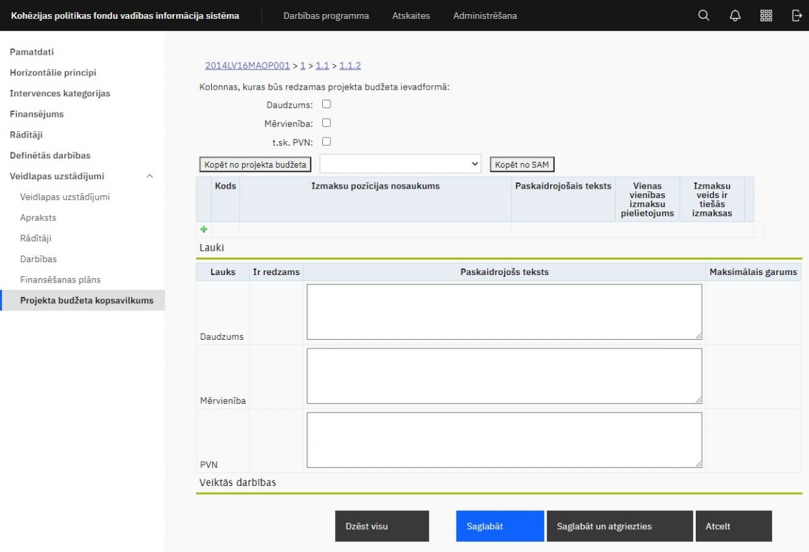Viewport: 809px width, 552px height.
Task: Add a row with green plus icon
Action: [204, 229]
